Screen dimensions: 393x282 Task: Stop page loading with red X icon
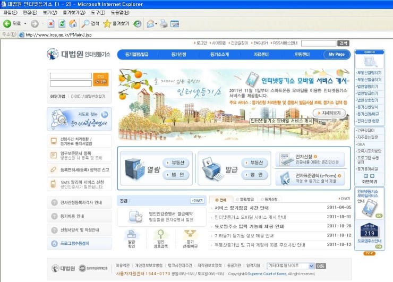tap(51, 24)
